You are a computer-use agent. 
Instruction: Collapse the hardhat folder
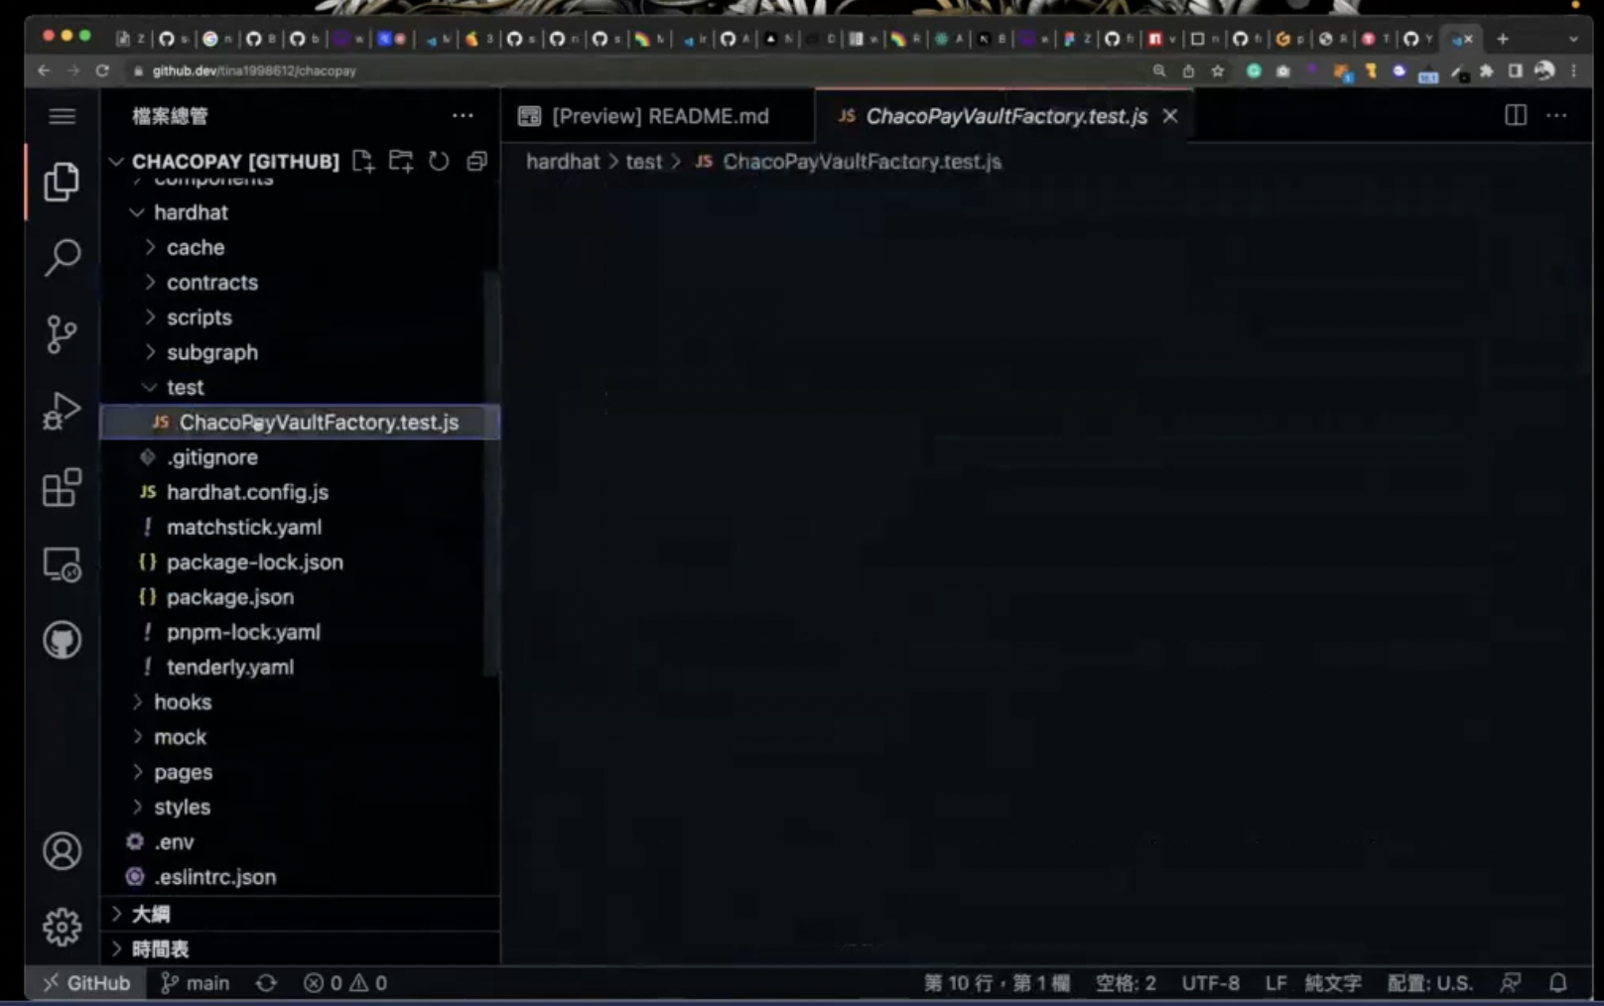191,212
